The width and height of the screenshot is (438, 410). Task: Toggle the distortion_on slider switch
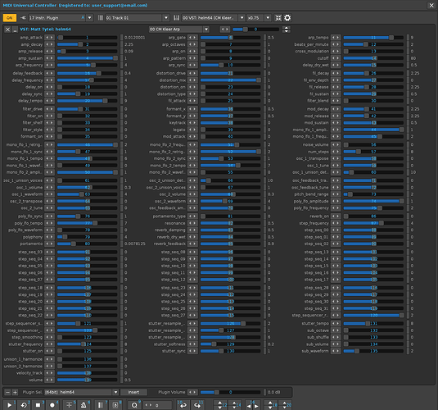pos(230,87)
